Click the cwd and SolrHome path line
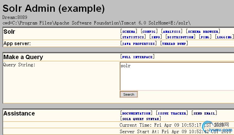The image size is (234, 135). tap(96, 23)
